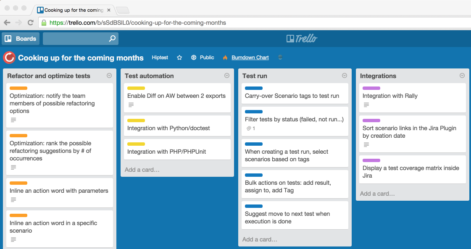The width and height of the screenshot is (471, 249).
Task: Close the 'Cooking up for the coming' browser tab
Action: [x=109, y=10]
